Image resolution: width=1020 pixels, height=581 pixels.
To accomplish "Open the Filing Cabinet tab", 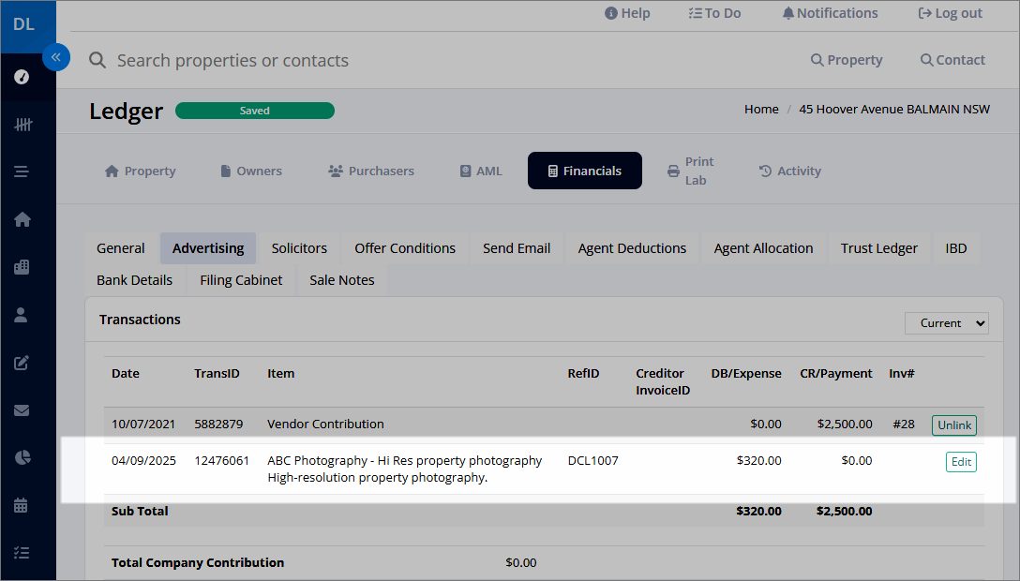I will click(x=241, y=280).
